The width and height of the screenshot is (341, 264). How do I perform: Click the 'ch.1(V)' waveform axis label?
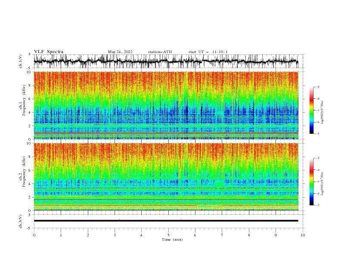pyautogui.click(x=21, y=61)
